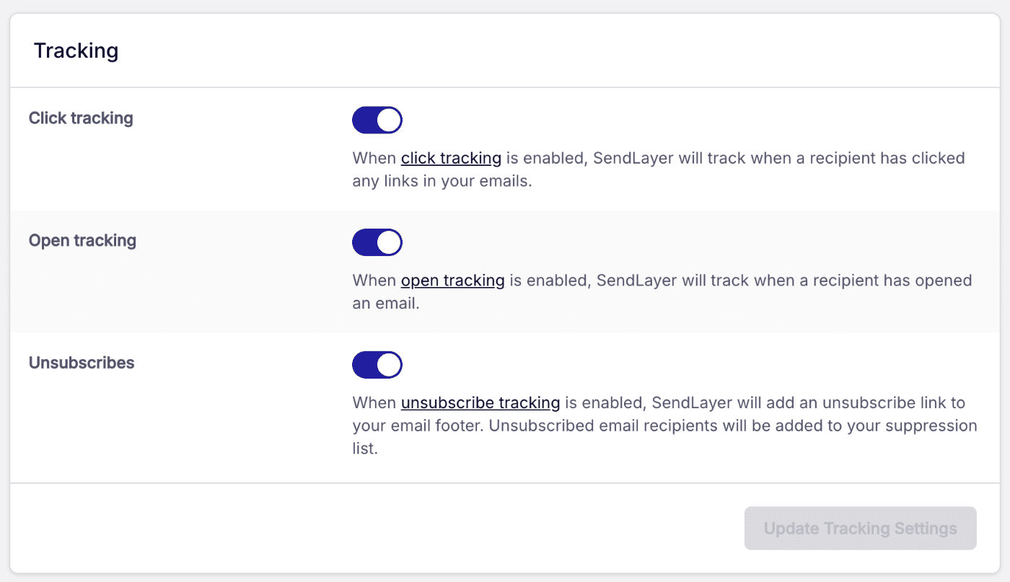Click the Update Tracking Settings button
Screen dimensions: 1010x582
tap(860, 528)
